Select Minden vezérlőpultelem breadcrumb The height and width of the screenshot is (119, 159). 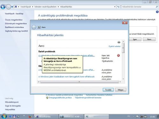[45, 7]
